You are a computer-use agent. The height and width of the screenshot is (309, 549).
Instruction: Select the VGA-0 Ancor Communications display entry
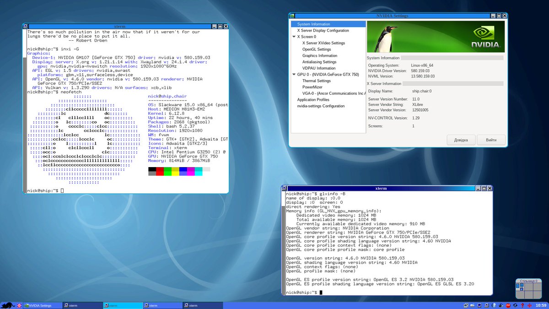tap(334, 93)
